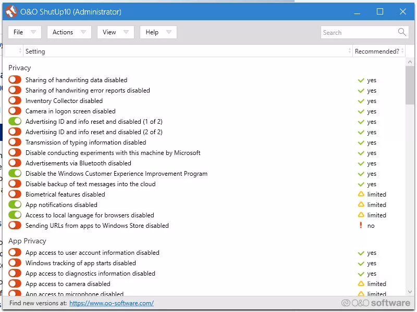This screenshot has height=312, width=417.
Task: Click check icon for Windows tracking of app starts
Action: (x=361, y=264)
